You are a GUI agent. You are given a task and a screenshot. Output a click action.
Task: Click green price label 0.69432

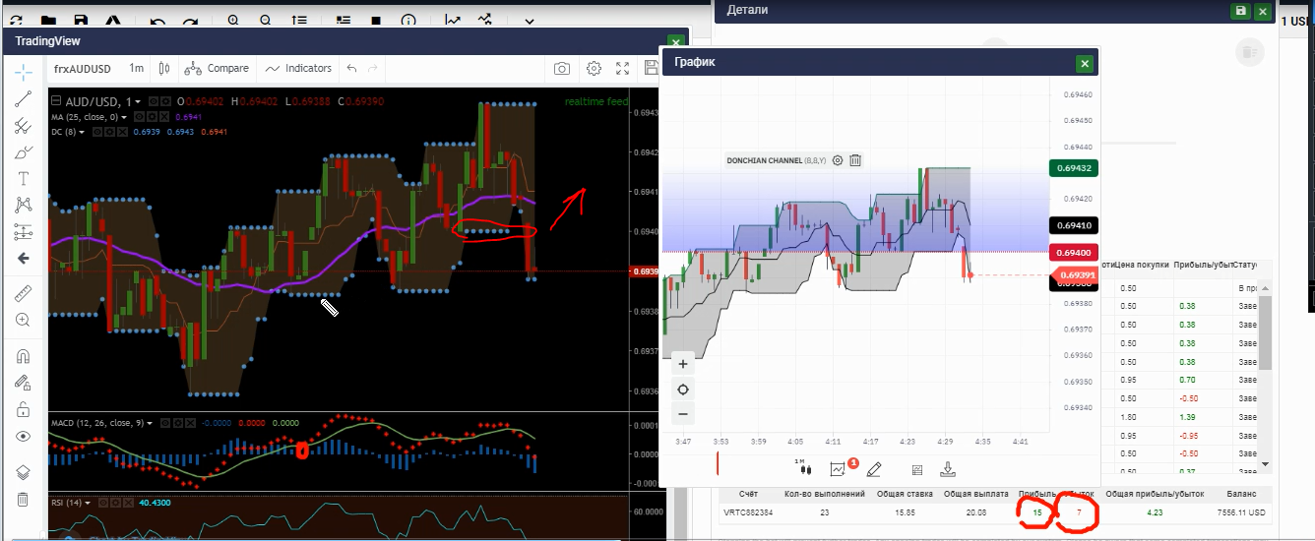pos(1075,168)
